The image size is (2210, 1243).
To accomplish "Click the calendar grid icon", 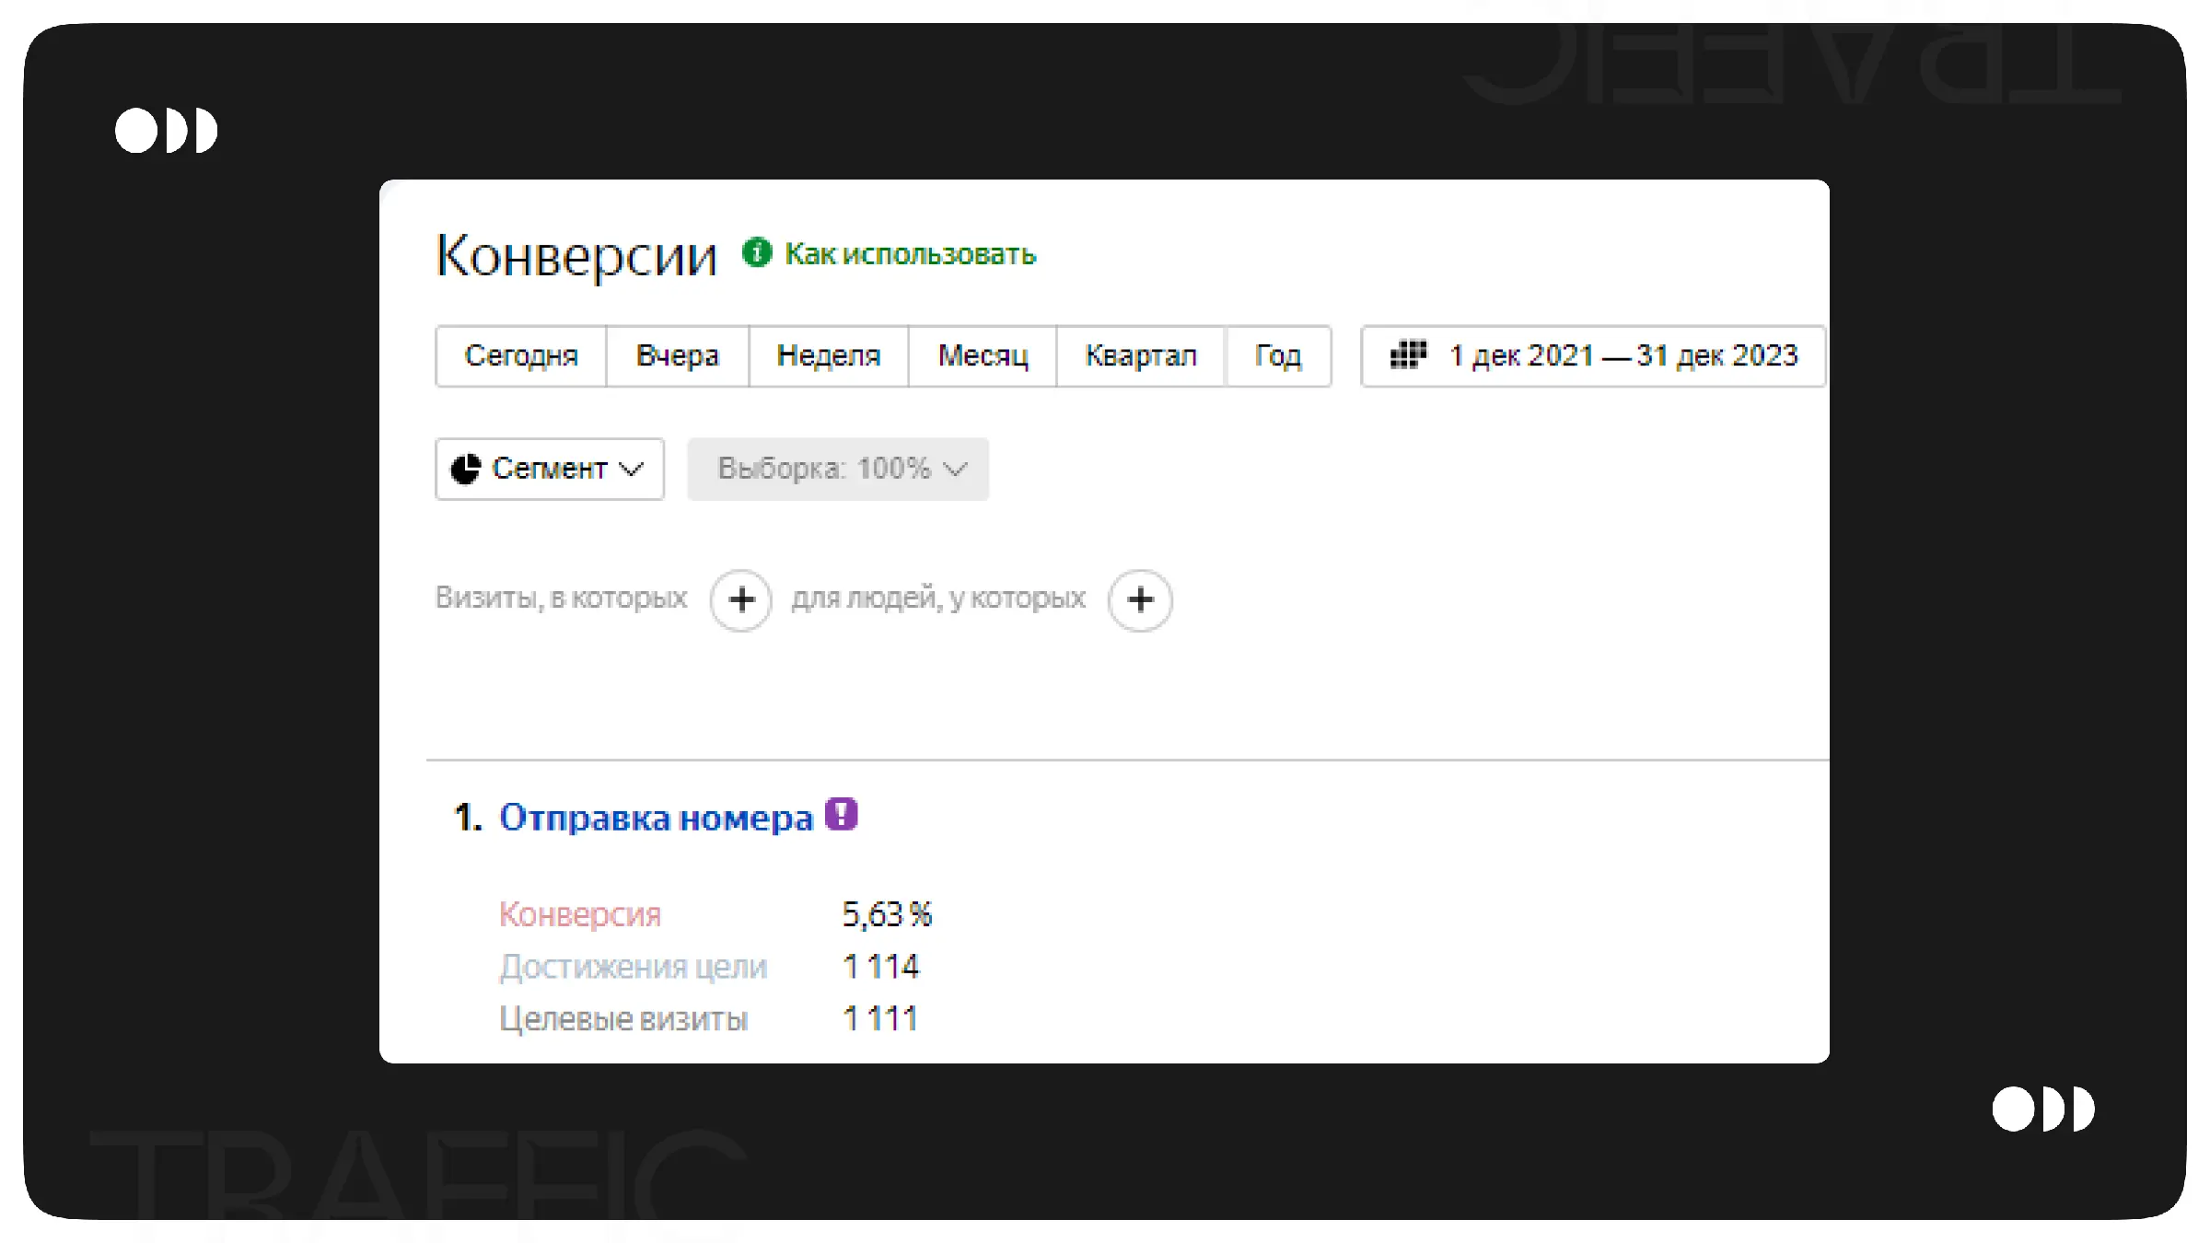I will [x=1408, y=354].
